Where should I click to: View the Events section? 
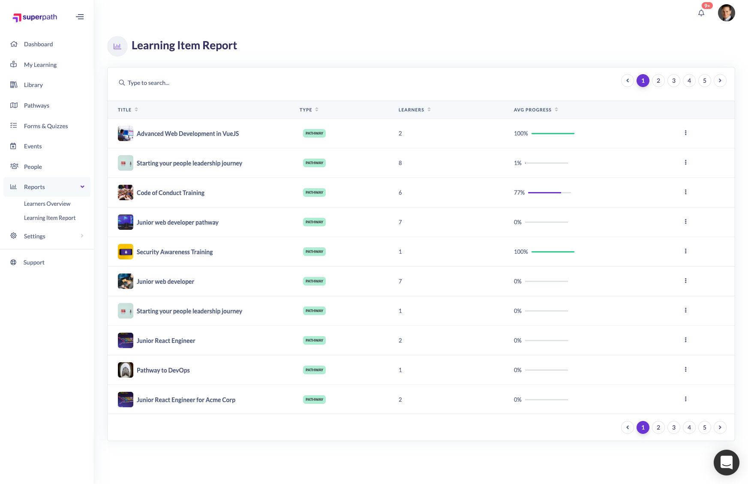[x=33, y=146]
